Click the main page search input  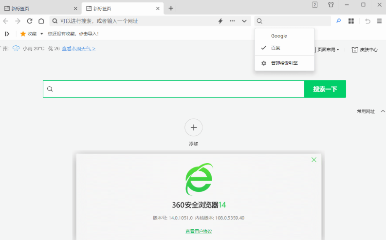coord(174,89)
